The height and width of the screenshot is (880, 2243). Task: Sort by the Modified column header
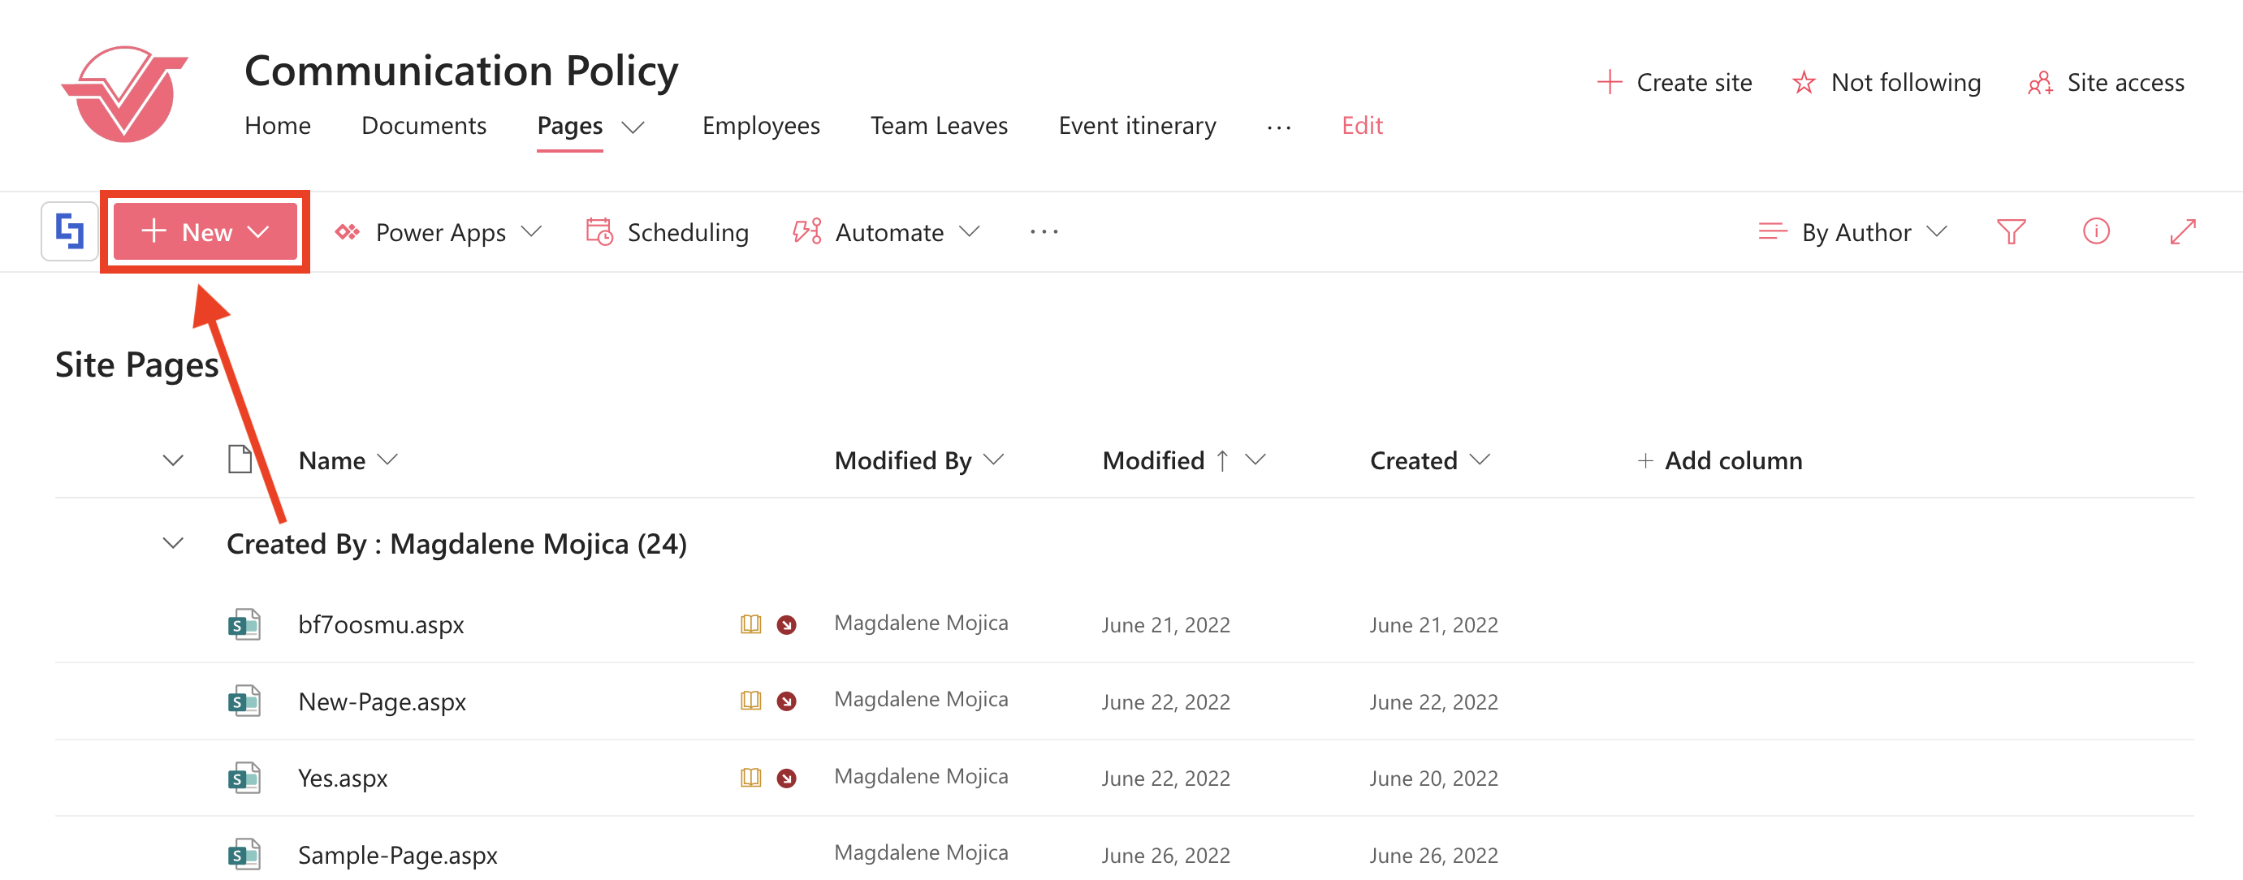(x=1153, y=460)
